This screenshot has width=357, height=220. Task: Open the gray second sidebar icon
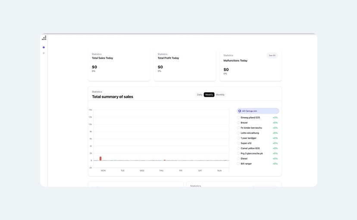[44, 53]
